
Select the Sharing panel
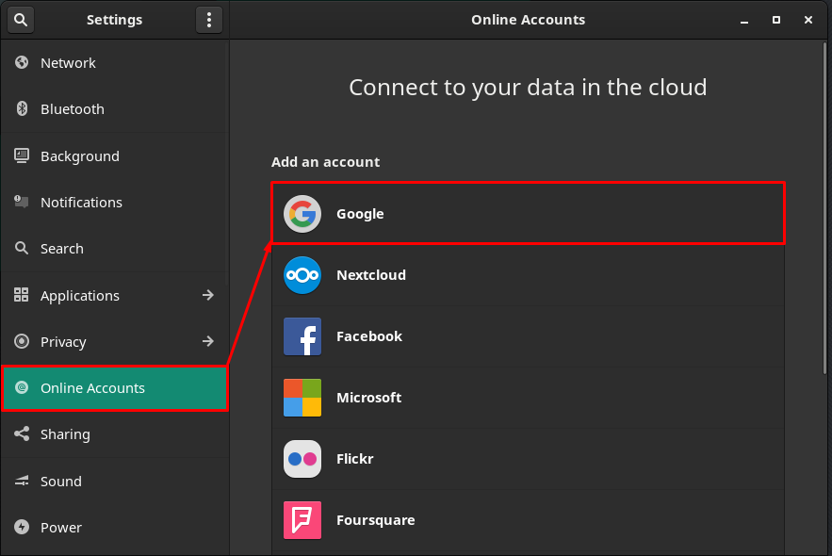point(115,434)
